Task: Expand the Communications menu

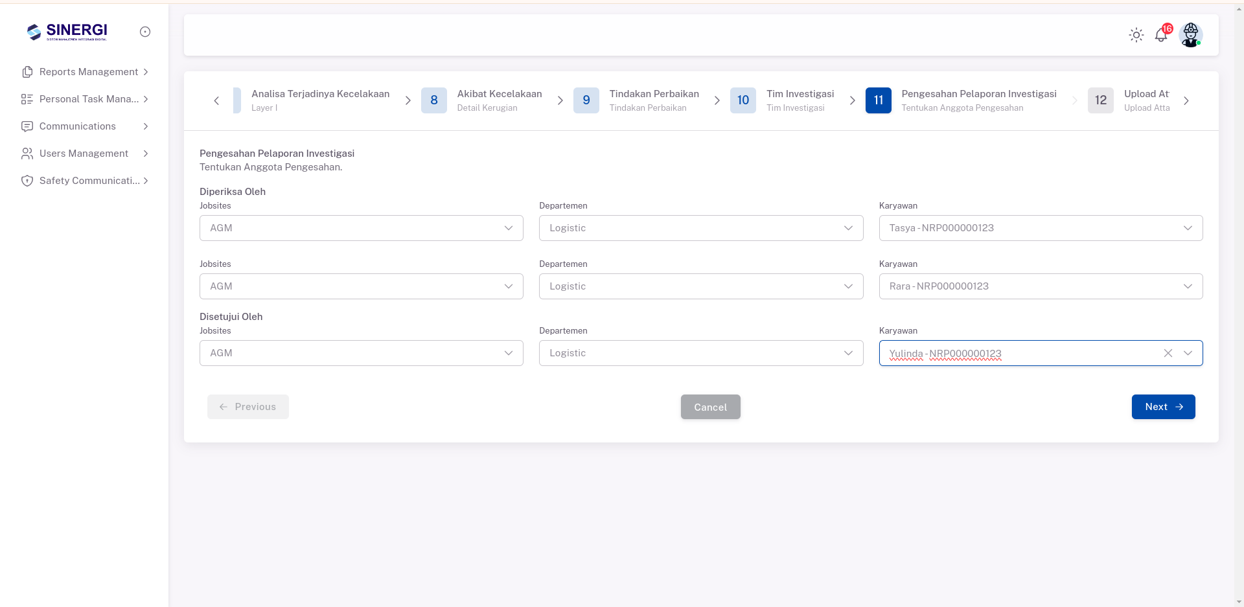Action: (x=146, y=126)
